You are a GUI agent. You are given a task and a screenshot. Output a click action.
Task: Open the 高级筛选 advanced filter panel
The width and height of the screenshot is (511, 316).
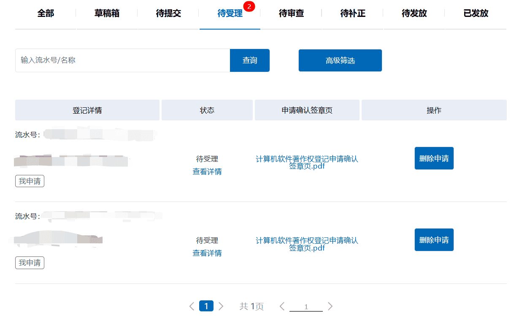tap(340, 60)
